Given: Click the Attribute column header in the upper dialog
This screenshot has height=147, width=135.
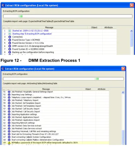Looking at the screenshot, I should point(108,28).
